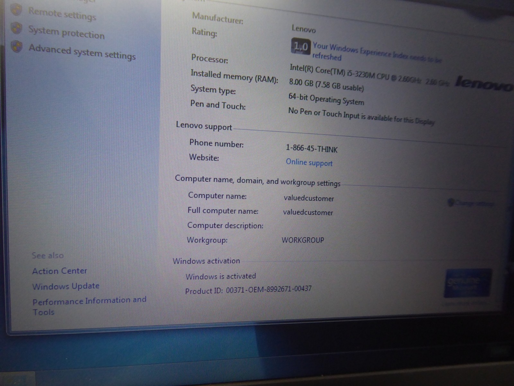Open Windows Update link
Image resolution: width=514 pixels, height=386 pixels.
click(66, 286)
